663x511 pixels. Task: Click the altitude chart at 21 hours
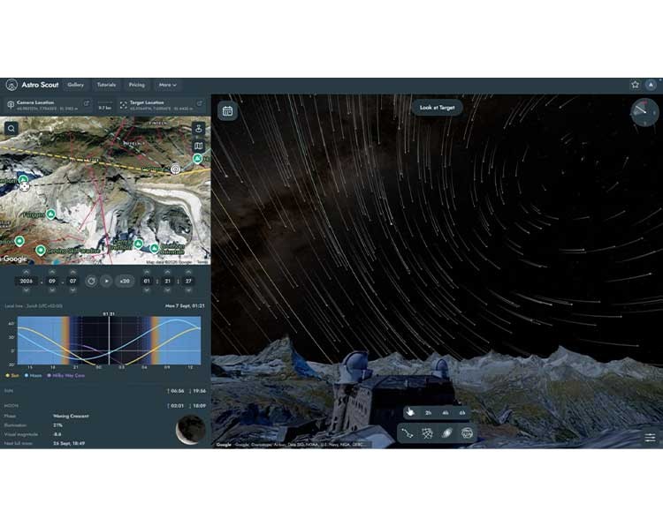pyautogui.click(x=76, y=340)
